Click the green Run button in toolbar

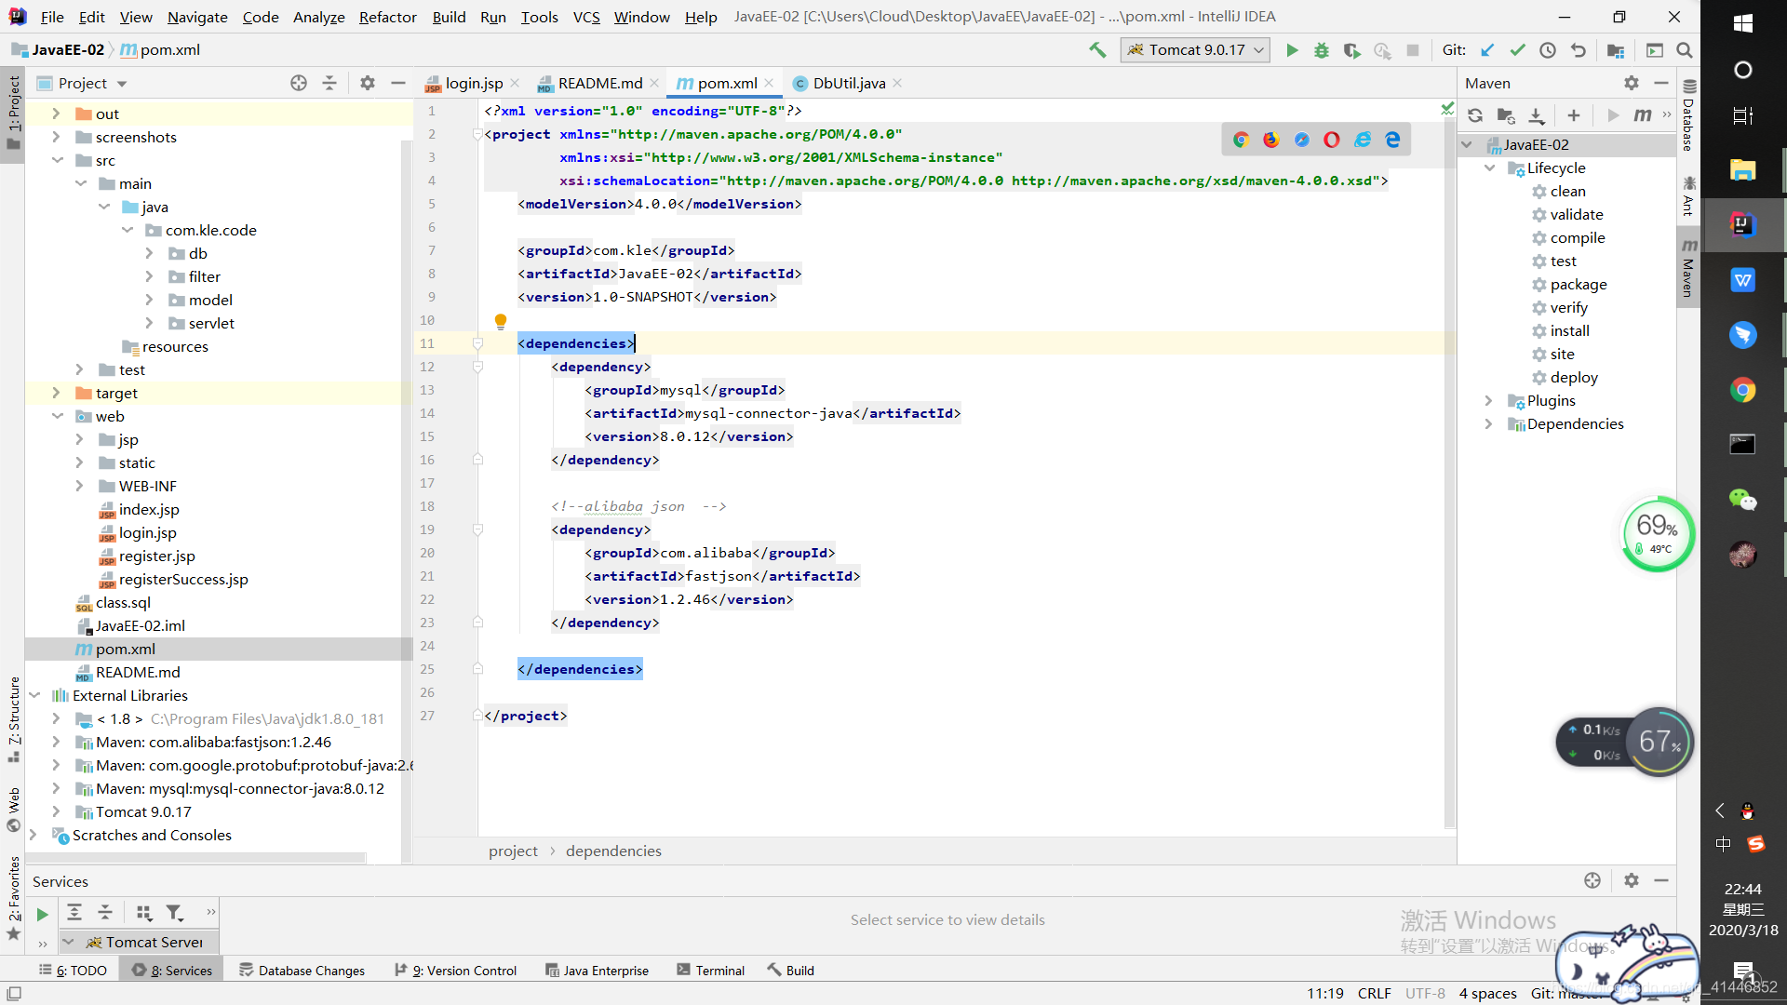pyautogui.click(x=1292, y=50)
